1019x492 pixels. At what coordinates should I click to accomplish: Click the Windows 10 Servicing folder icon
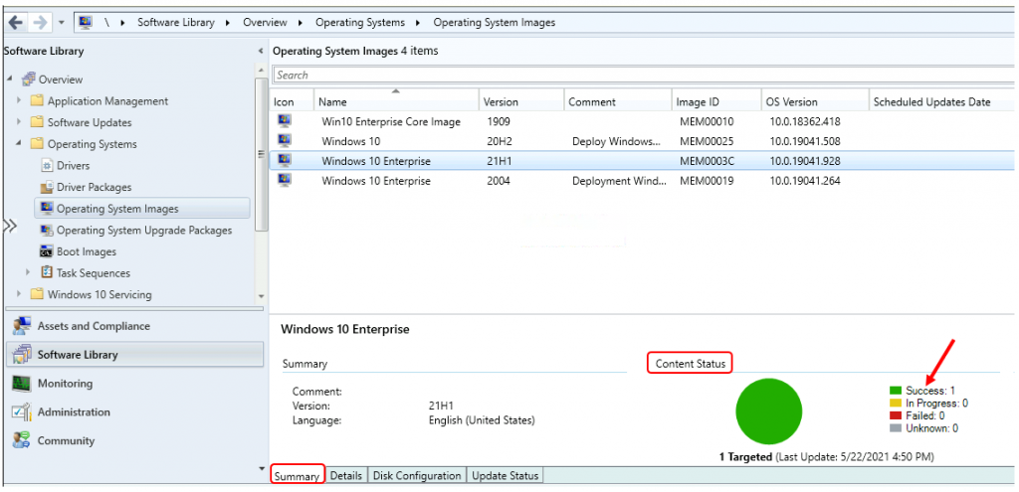pyautogui.click(x=37, y=294)
